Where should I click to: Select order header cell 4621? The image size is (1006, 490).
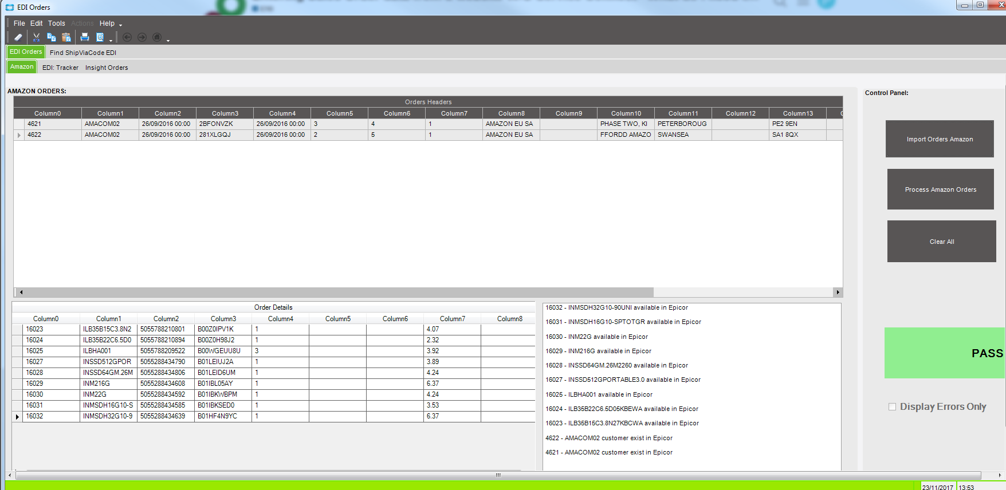53,124
